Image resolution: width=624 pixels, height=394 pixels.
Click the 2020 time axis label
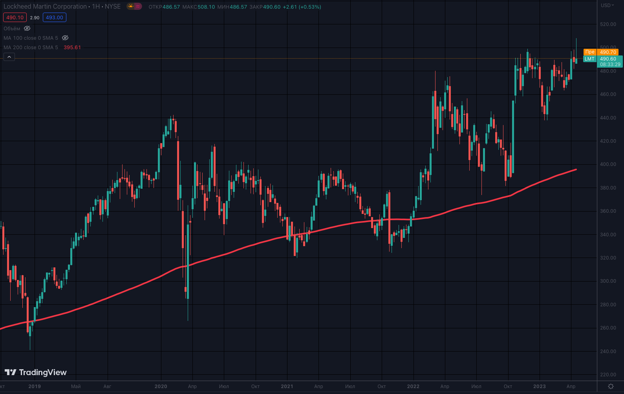(161, 387)
